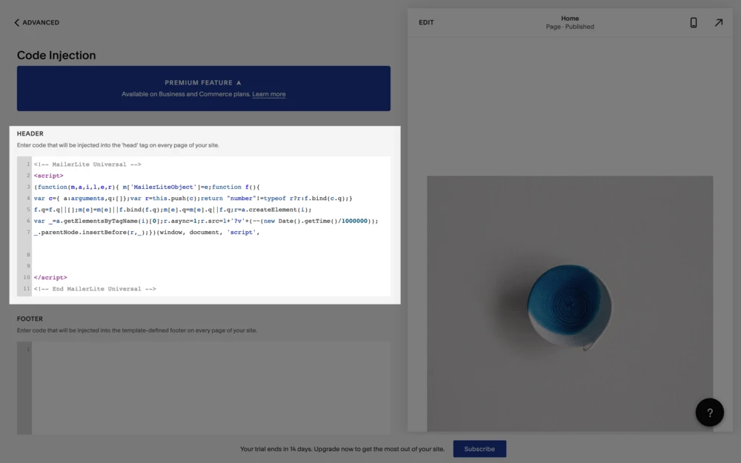Expand preview with the diagonal arrow
The height and width of the screenshot is (463, 741).
[x=718, y=23]
